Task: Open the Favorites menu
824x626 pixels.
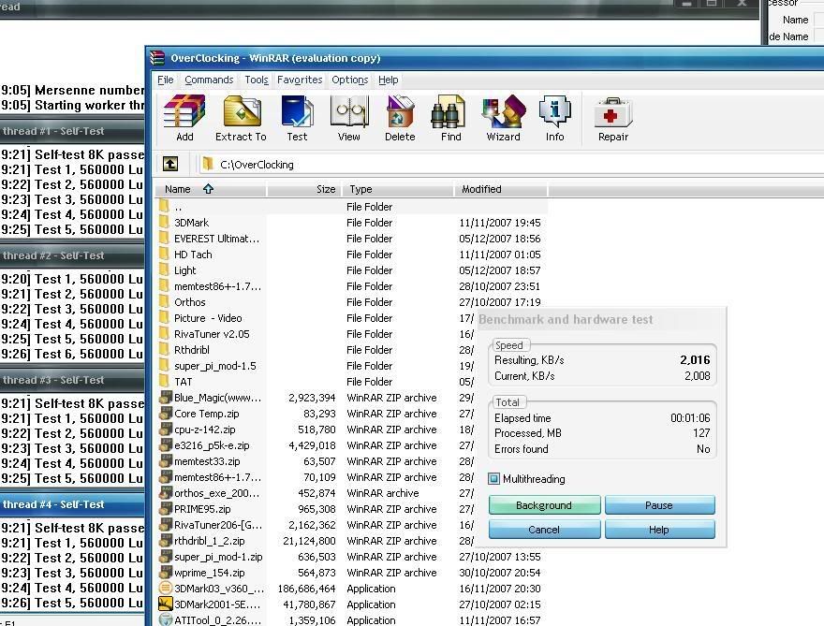Action: pos(300,80)
